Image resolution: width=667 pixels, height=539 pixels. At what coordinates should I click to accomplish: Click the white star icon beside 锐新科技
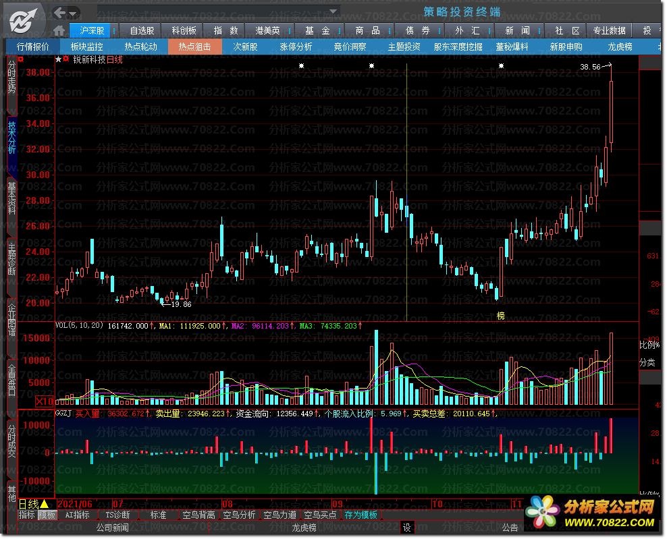[x=58, y=59]
